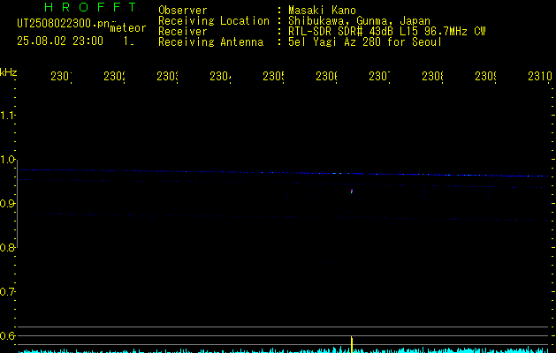Click the 1.1 kHz axis tick label
This screenshot has height=353, width=556.
tap(7, 116)
